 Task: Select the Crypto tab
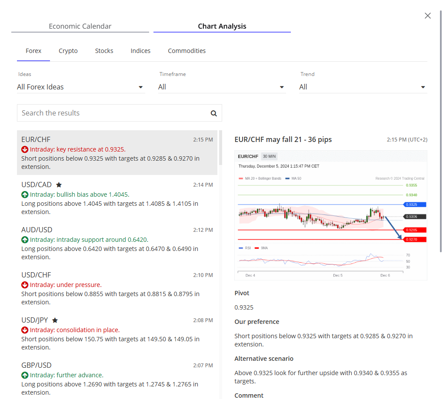pos(68,51)
